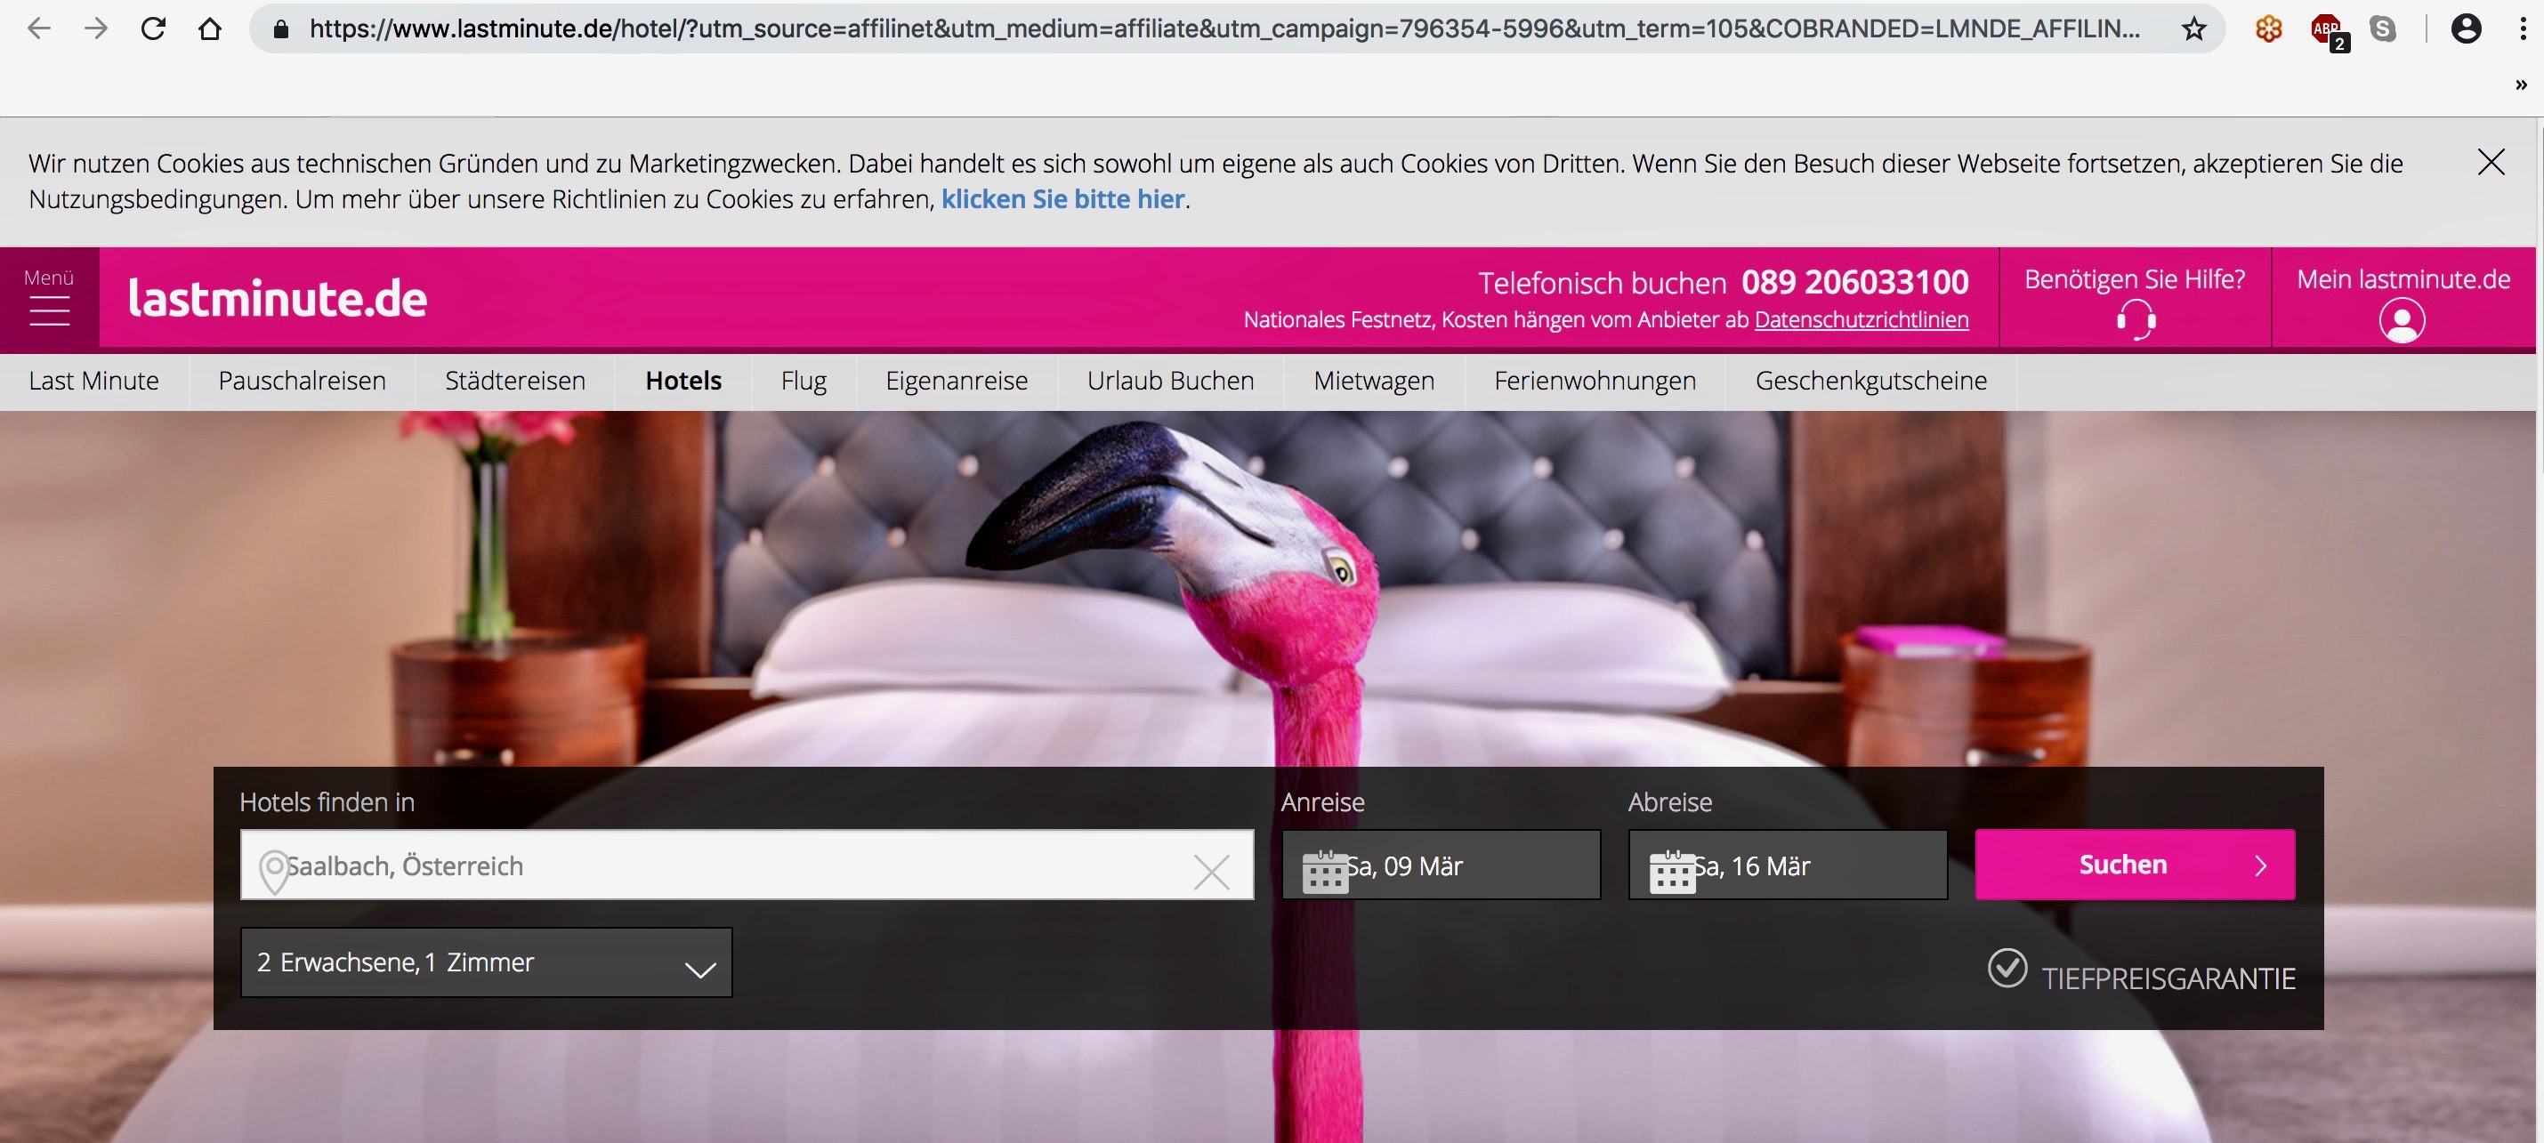
Task: Open the Ferienwohnungen tab
Action: 1595,381
